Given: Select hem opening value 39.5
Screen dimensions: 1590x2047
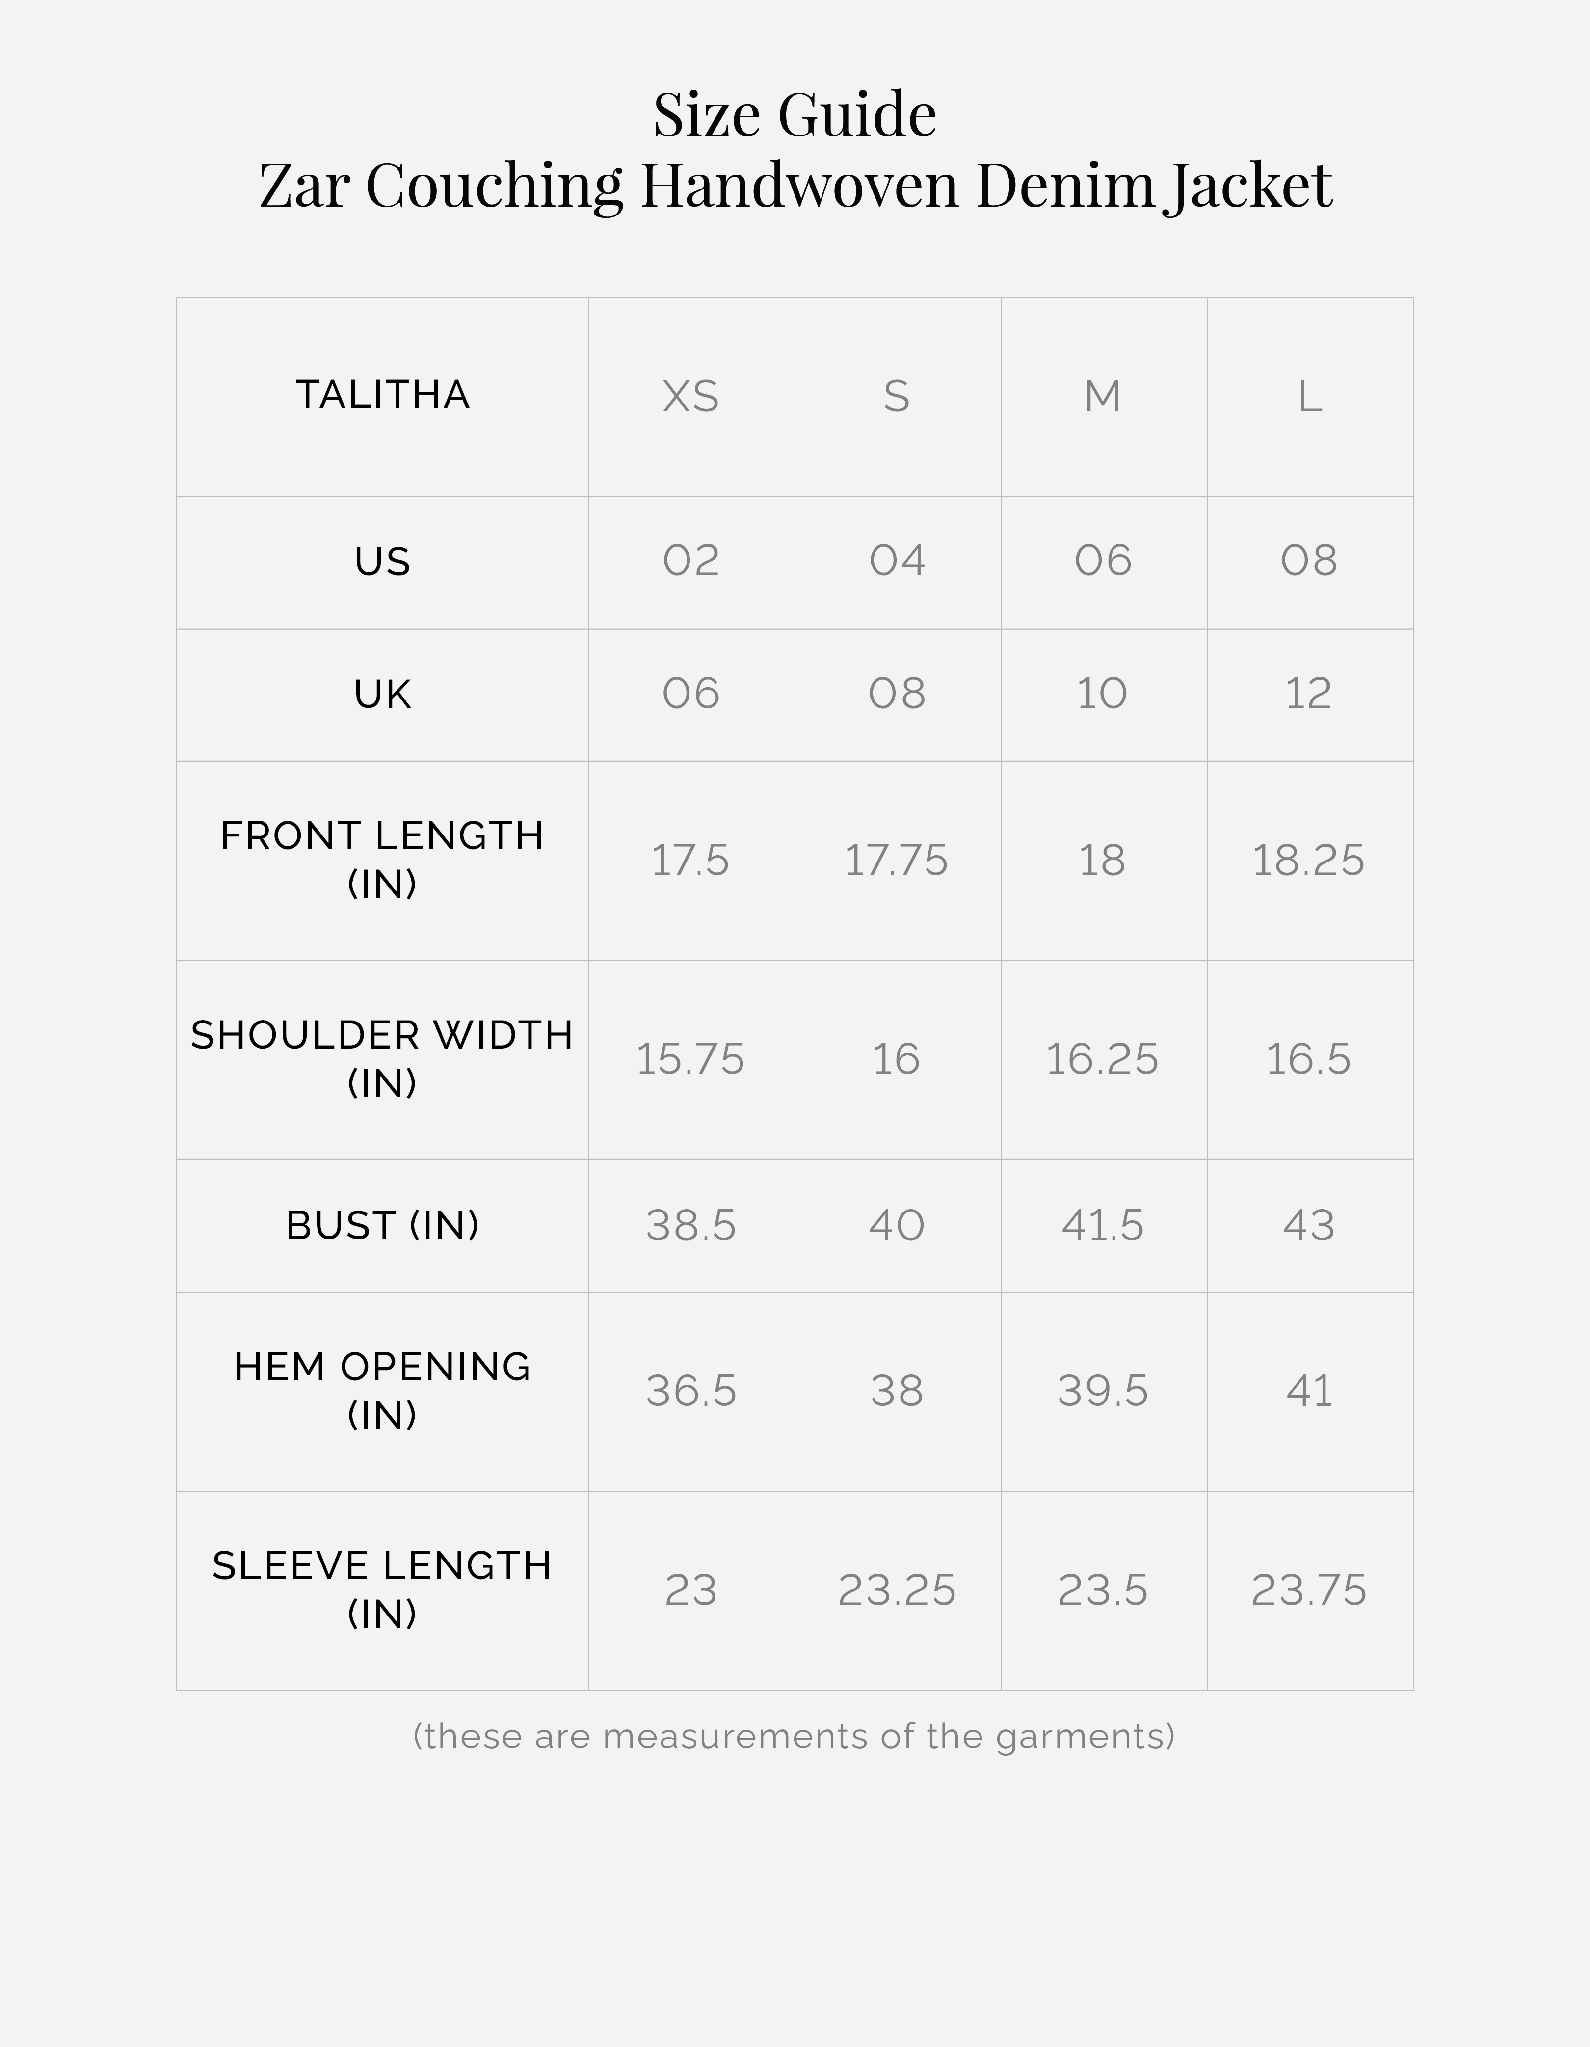Looking at the screenshot, I should [x=1103, y=1391].
